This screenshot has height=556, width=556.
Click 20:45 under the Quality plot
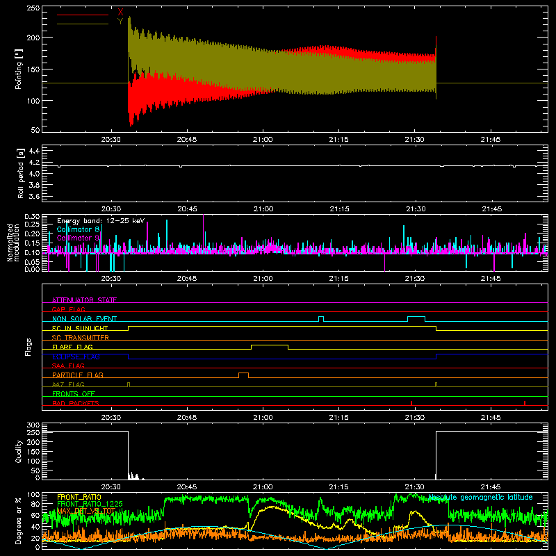(x=187, y=487)
